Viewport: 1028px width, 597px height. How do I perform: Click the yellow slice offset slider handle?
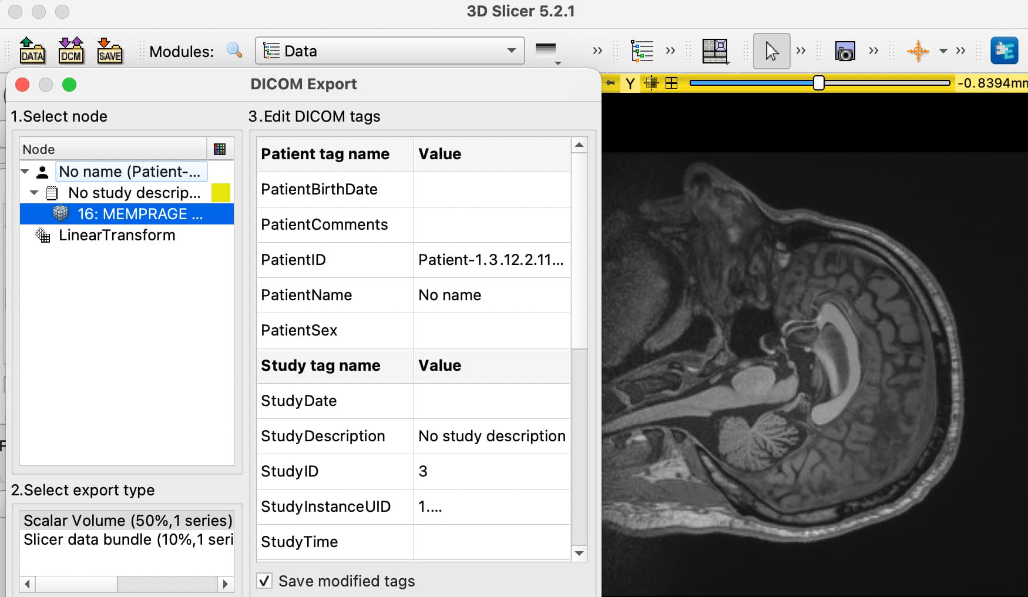click(819, 83)
